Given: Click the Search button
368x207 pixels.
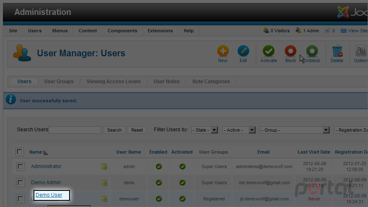Looking at the screenshot, I should tap(114, 130).
